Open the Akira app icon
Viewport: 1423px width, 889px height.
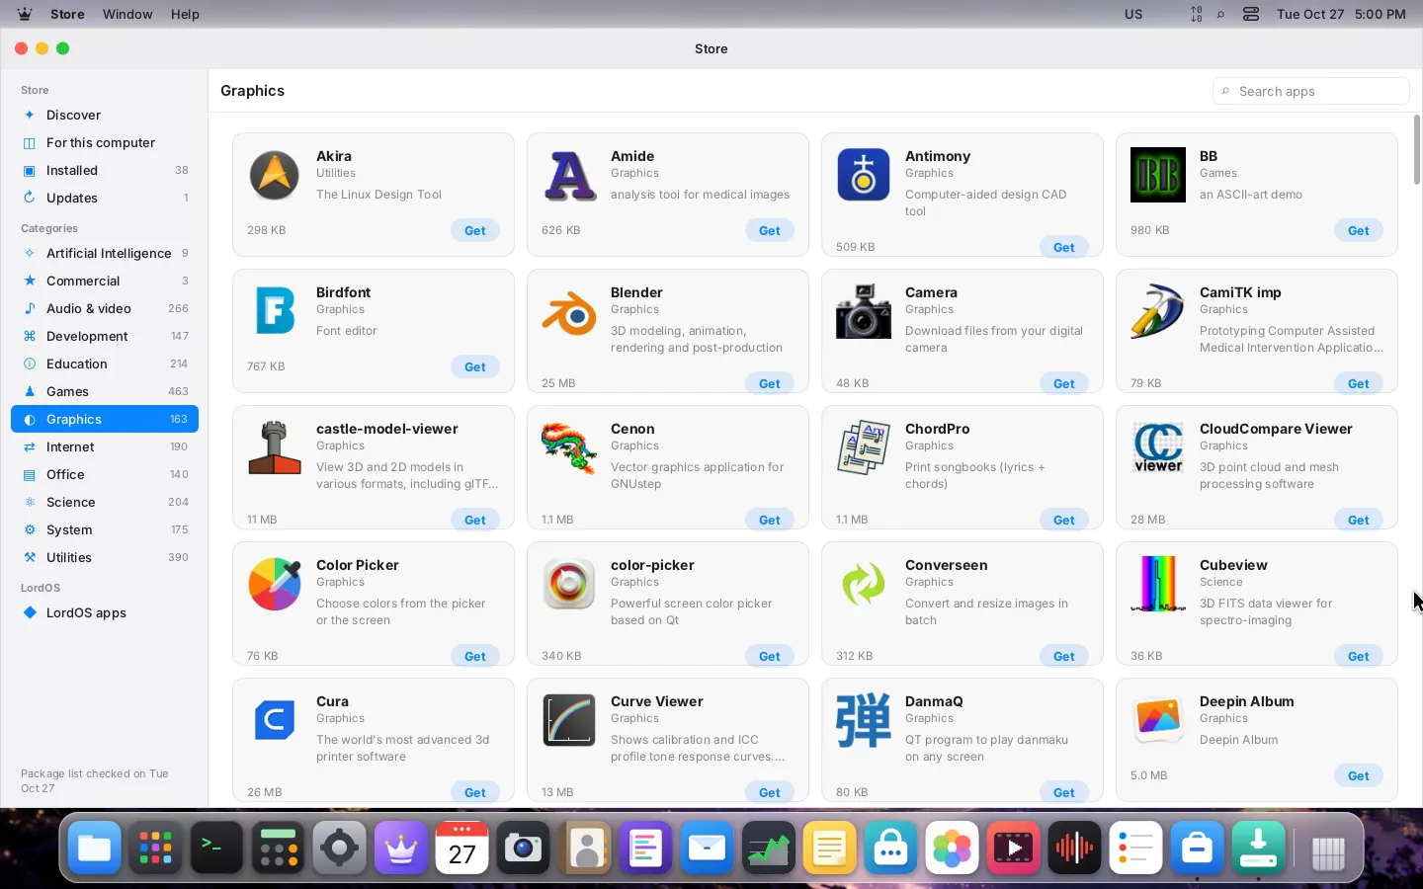pos(275,176)
